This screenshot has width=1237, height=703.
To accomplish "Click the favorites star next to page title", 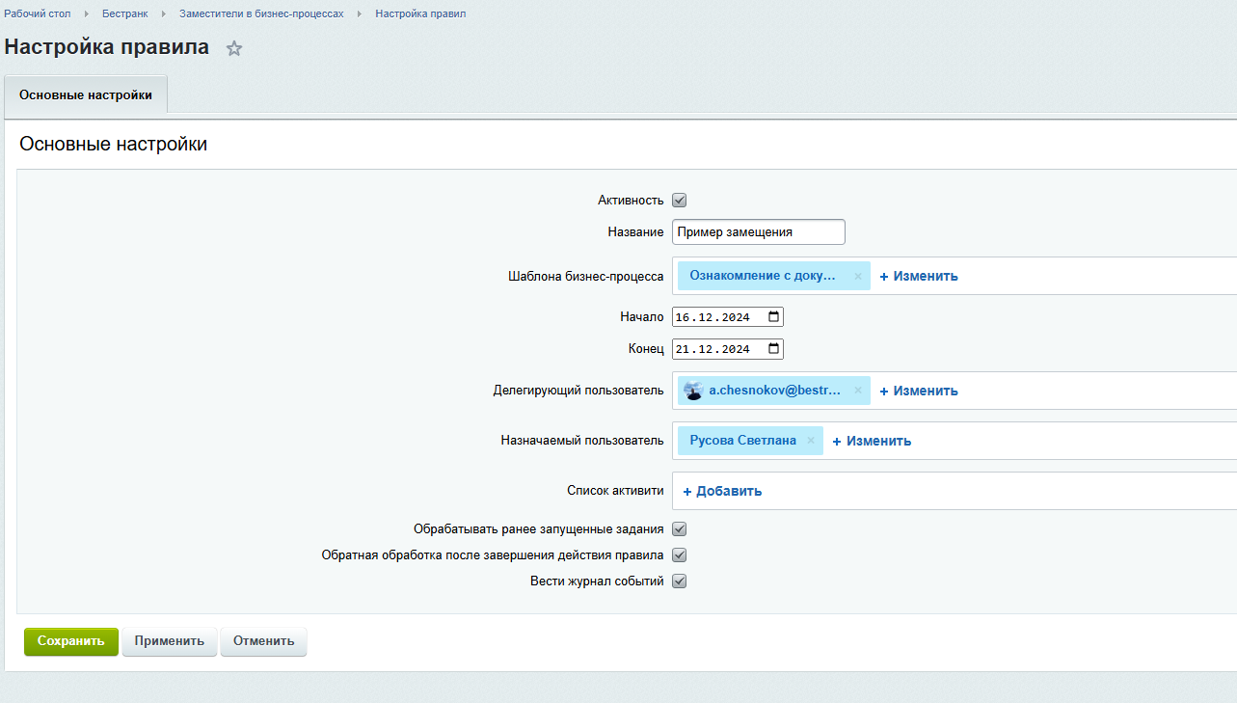I will tap(233, 48).
